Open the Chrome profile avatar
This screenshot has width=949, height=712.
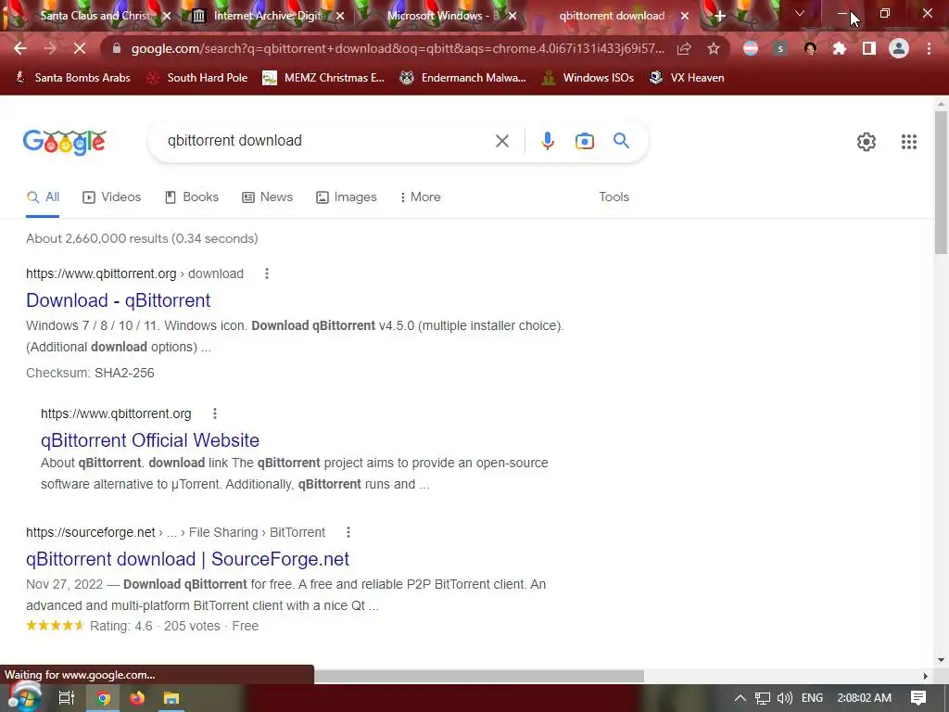coord(899,48)
